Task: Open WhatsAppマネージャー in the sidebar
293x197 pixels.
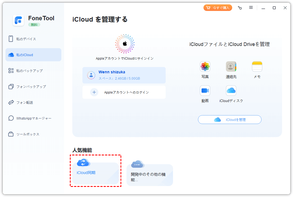Action: [33, 118]
